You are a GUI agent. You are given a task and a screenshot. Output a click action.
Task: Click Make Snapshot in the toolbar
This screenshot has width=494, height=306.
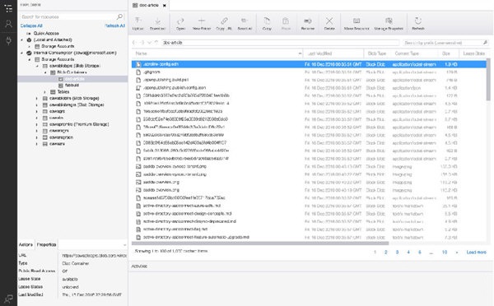357,24
